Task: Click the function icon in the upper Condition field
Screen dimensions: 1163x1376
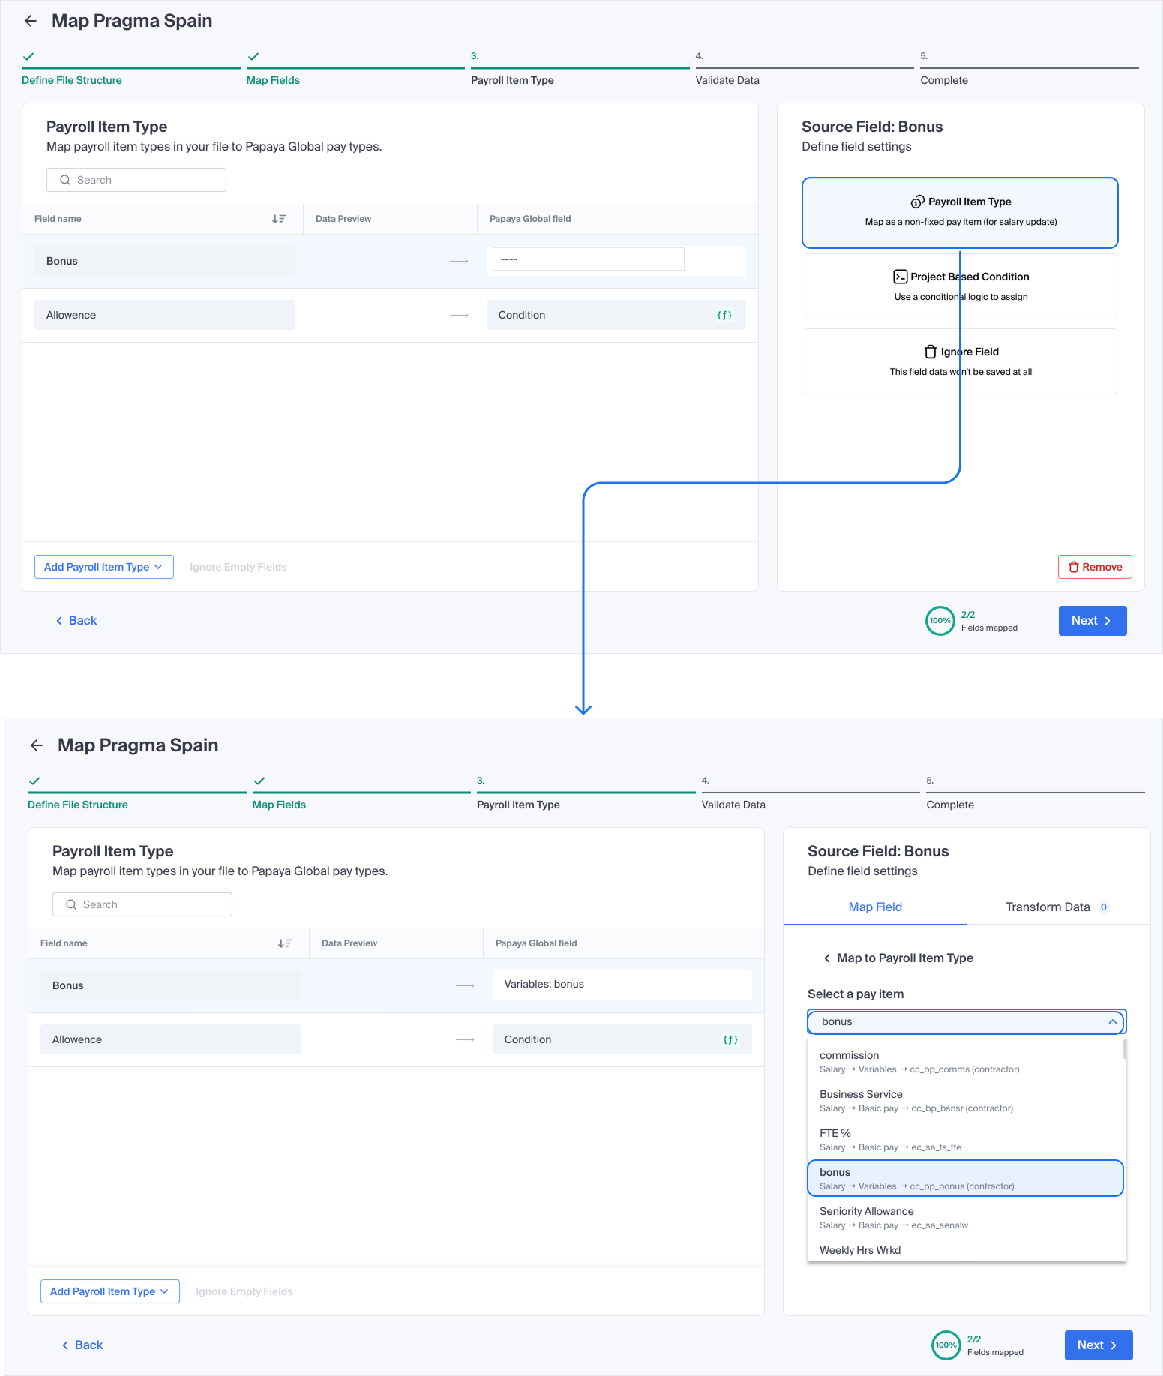Action: pyautogui.click(x=724, y=316)
